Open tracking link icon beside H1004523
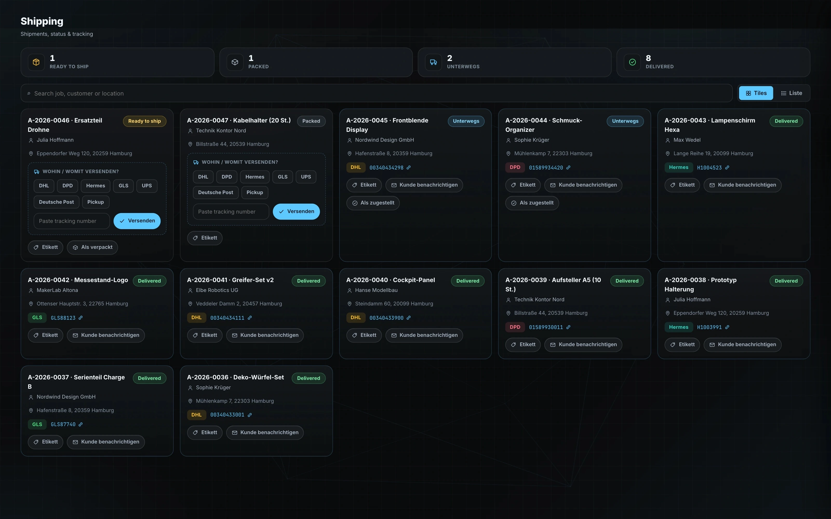Screen dimensions: 831x519 (727, 168)
